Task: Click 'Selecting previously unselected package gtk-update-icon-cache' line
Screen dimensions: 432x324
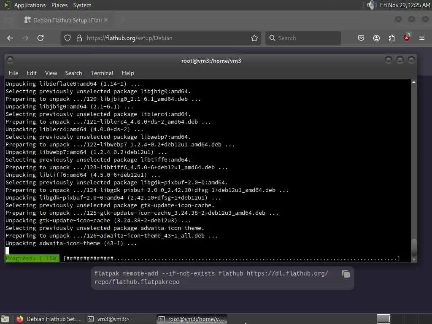Action: click(110, 205)
